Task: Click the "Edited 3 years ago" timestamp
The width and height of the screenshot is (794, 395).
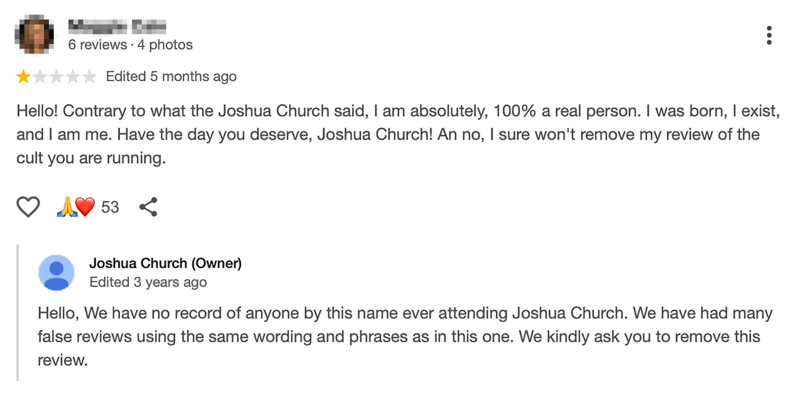Action: (x=148, y=282)
